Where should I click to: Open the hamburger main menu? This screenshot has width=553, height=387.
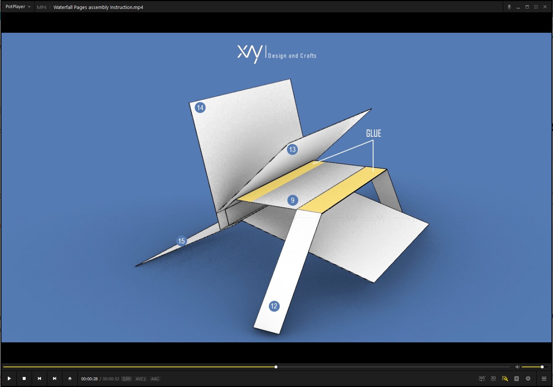(544, 378)
